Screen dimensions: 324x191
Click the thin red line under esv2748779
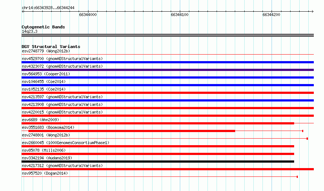[x=167, y=55]
